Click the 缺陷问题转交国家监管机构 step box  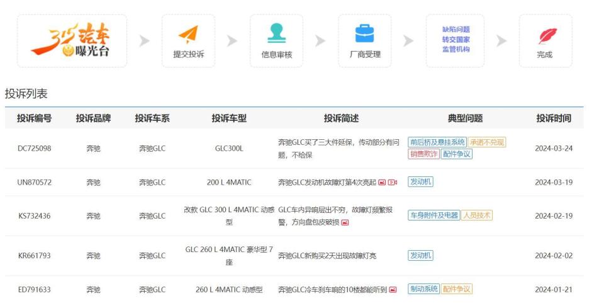click(x=455, y=40)
